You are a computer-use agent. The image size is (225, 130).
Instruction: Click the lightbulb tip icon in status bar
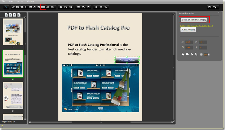(2, 126)
